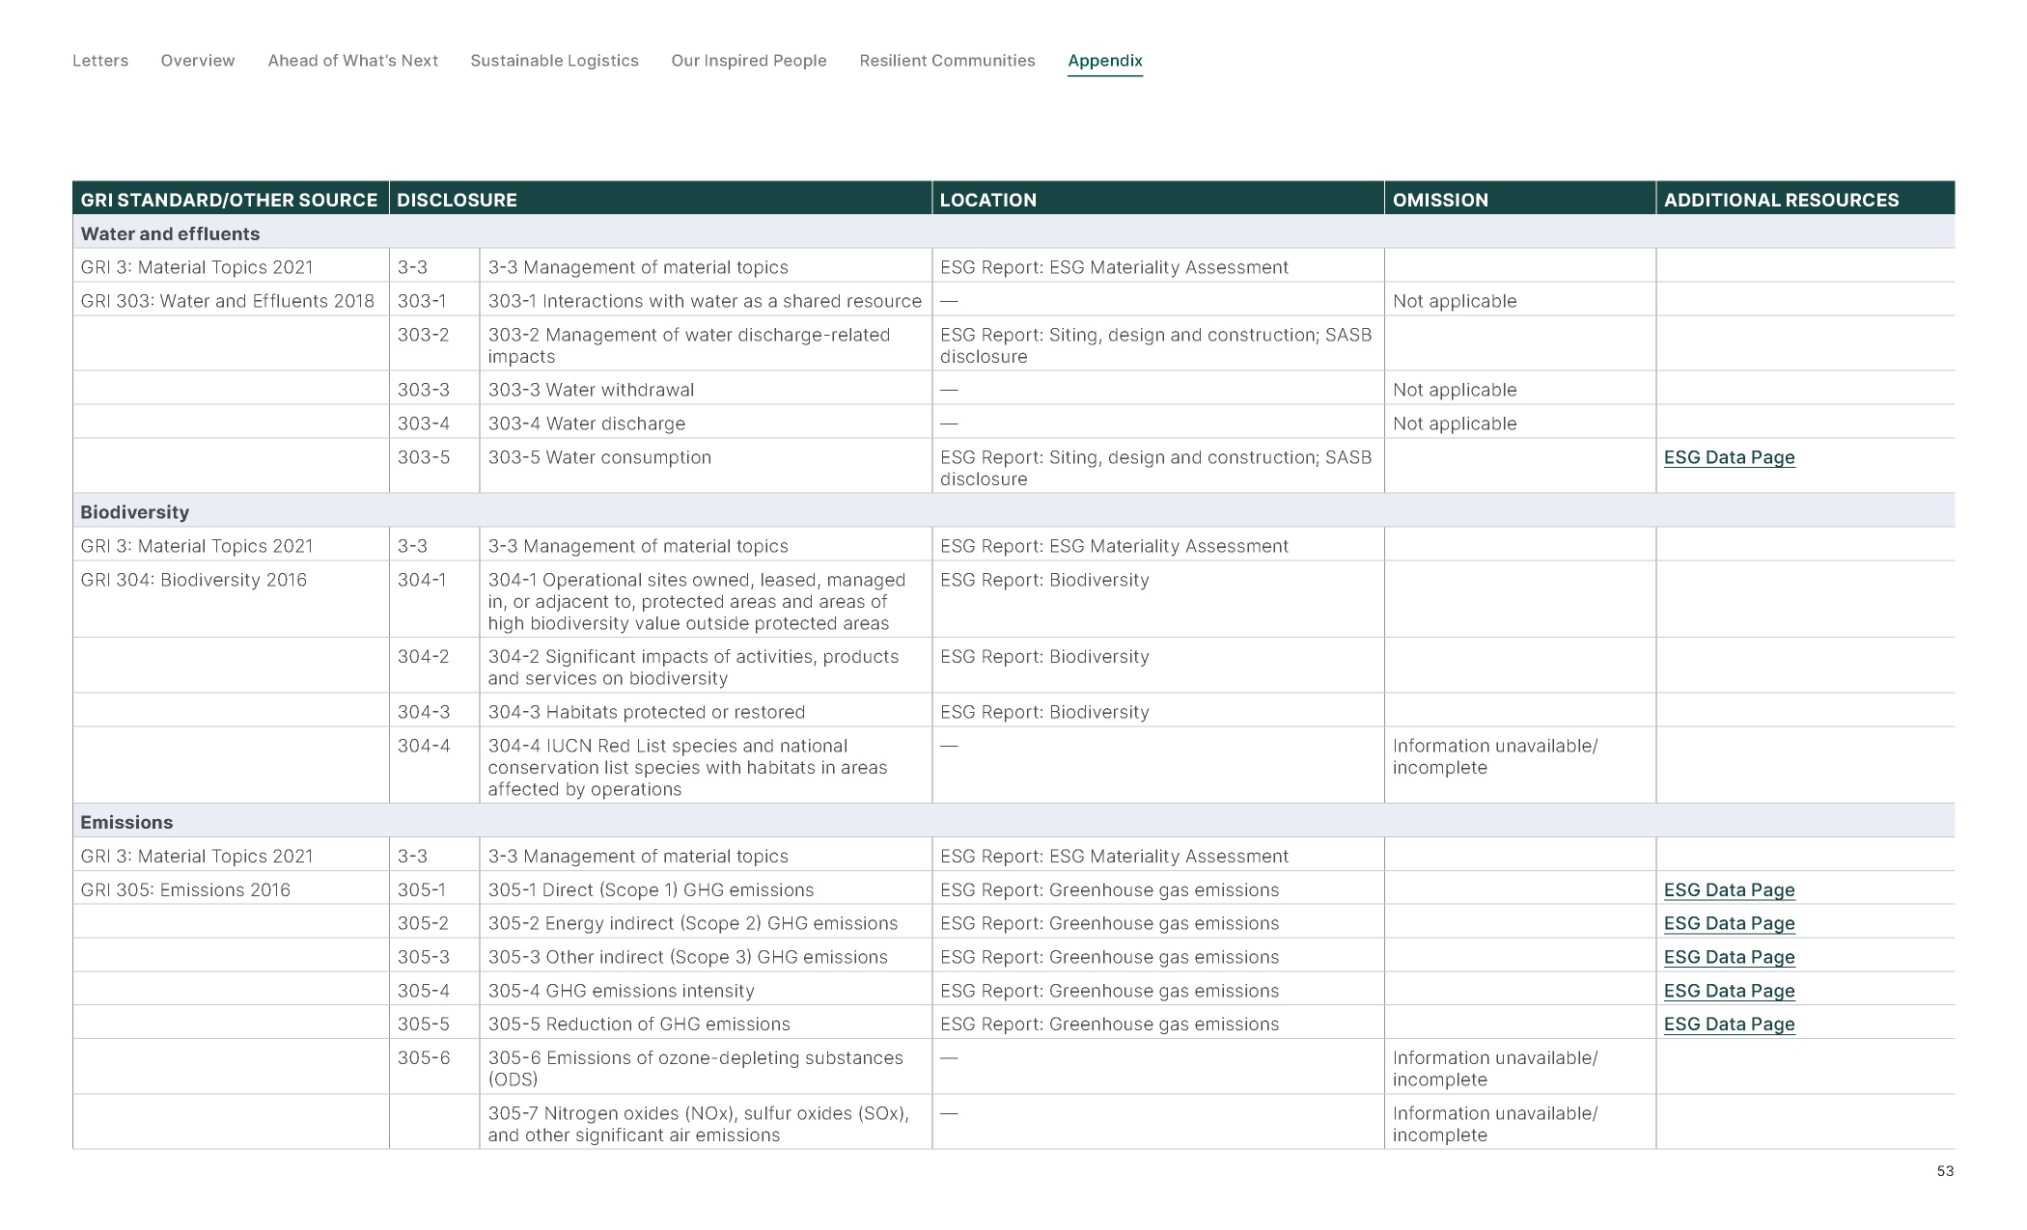The width and height of the screenshot is (2027, 1230).
Task: Click the GRI Standard/Other Source column header
Action: click(x=229, y=200)
